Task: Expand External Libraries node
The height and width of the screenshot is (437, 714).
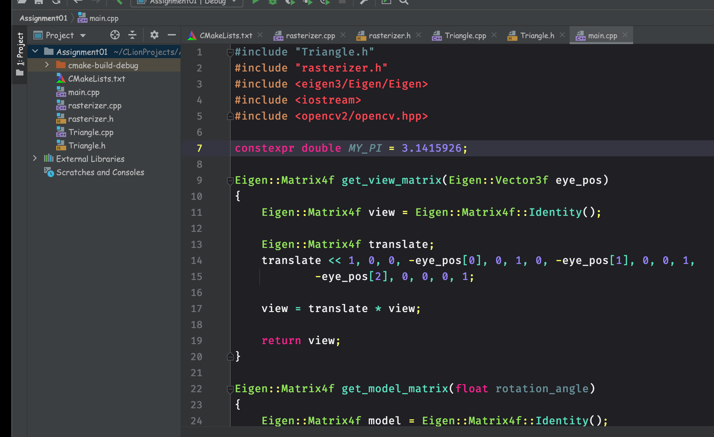Action: click(x=35, y=159)
